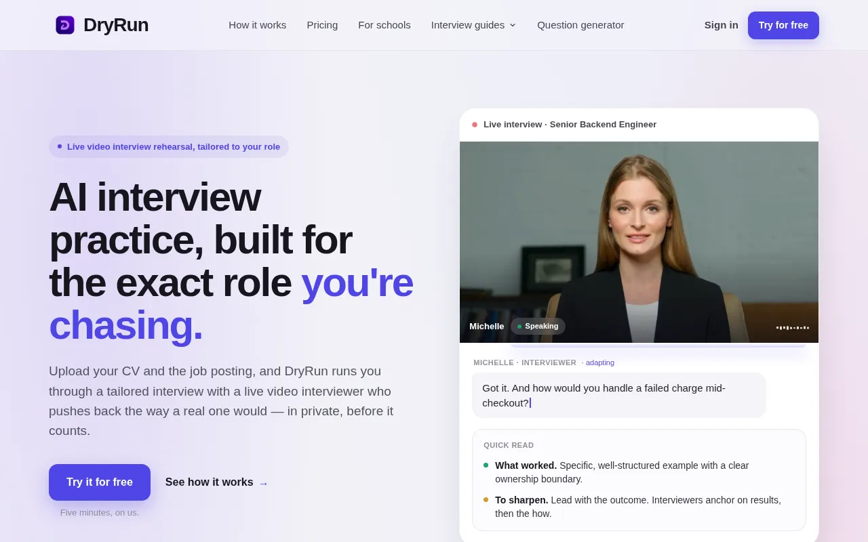Click the Michelle name label on the video
Screen dimensions: 868x542
(487, 326)
